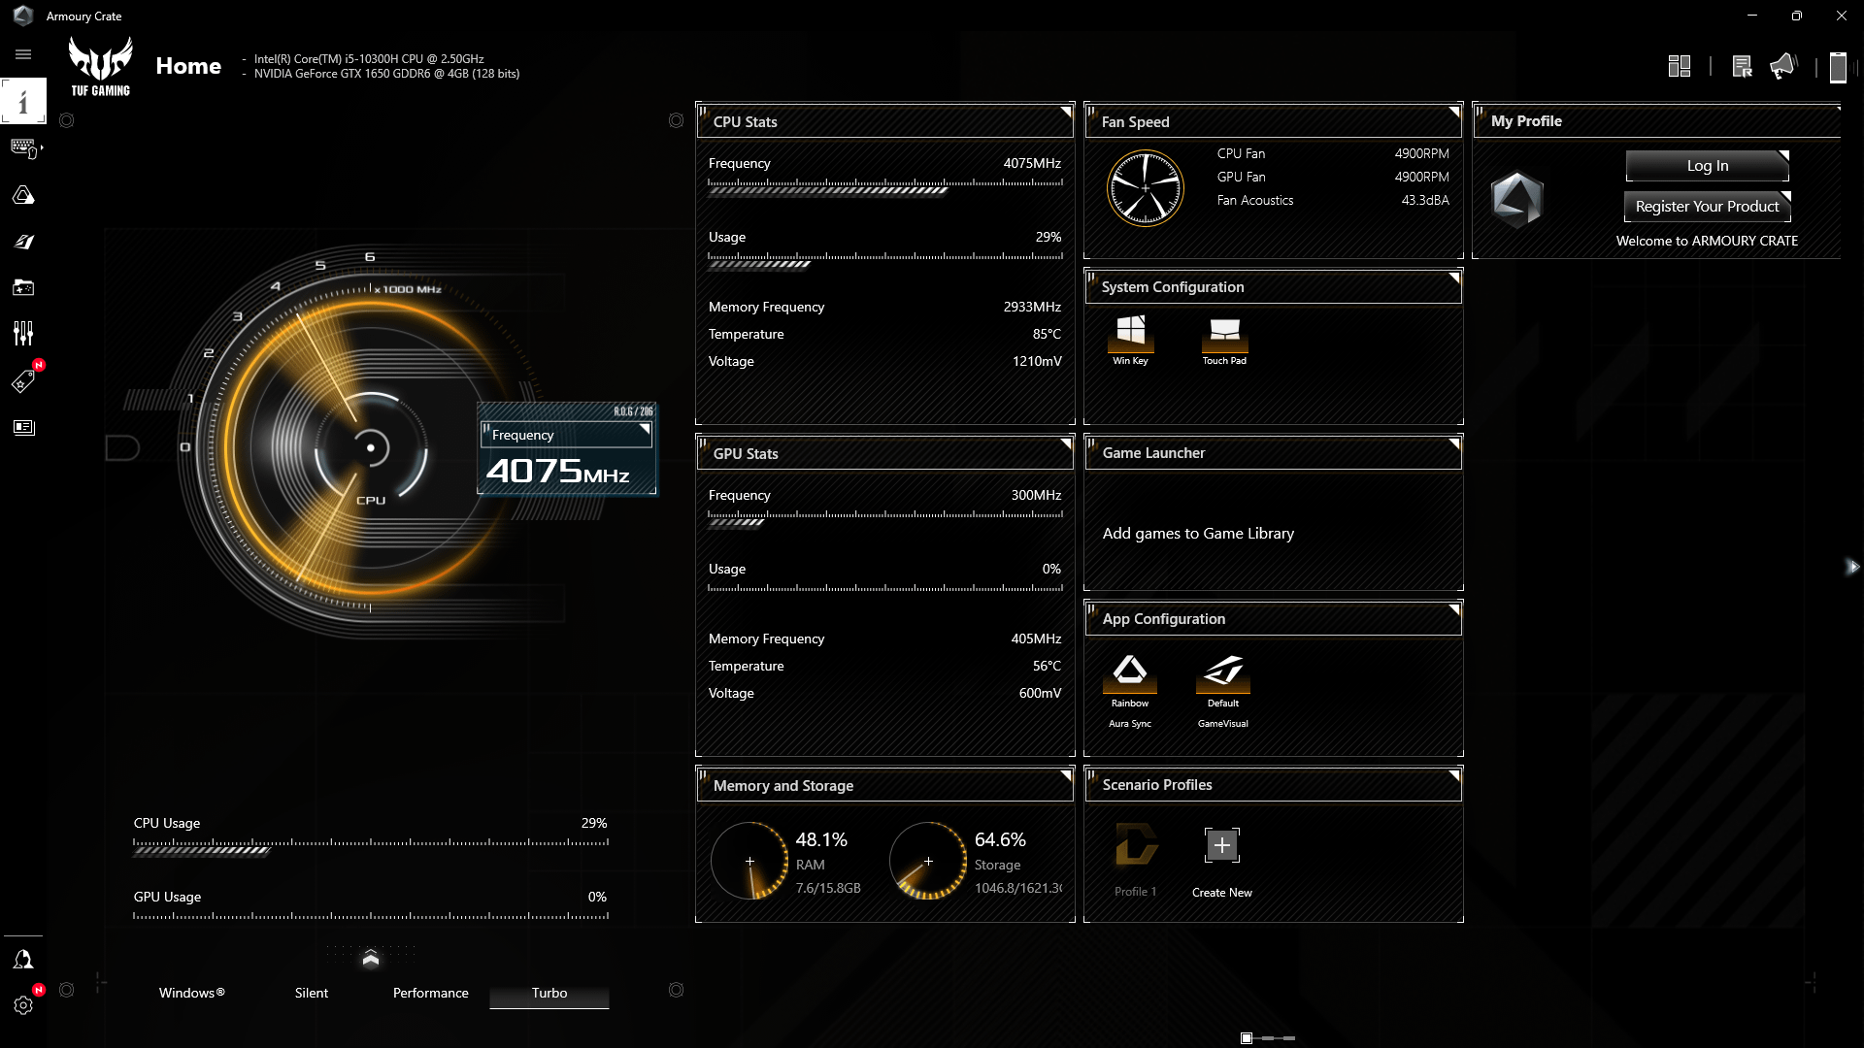Switch to Performance operating mode
Image resolution: width=1864 pixels, height=1048 pixels.
point(430,993)
